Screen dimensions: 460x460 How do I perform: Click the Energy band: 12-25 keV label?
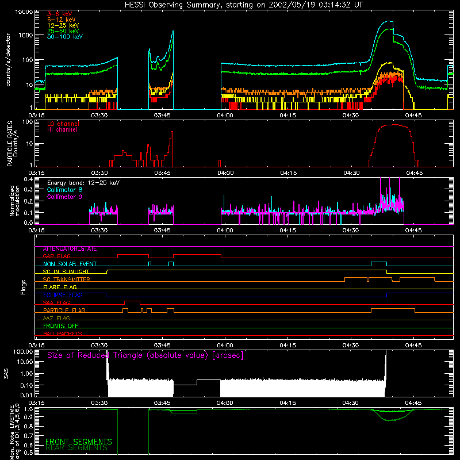pyautogui.click(x=83, y=183)
